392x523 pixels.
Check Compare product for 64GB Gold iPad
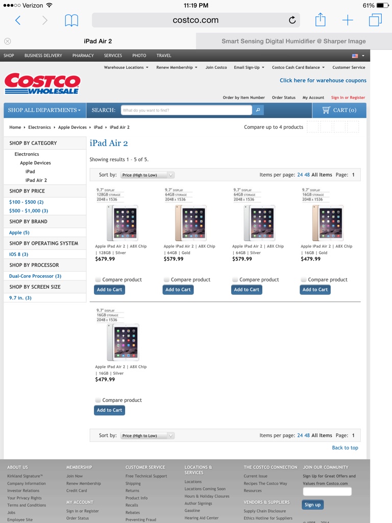tap(166, 279)
